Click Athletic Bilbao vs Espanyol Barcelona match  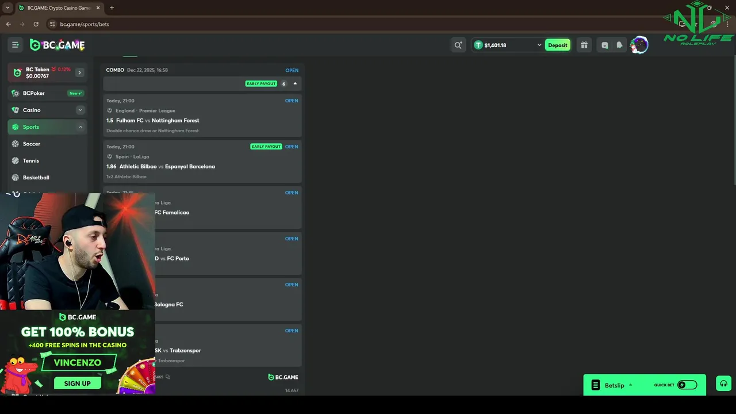(x=167, y=166)
